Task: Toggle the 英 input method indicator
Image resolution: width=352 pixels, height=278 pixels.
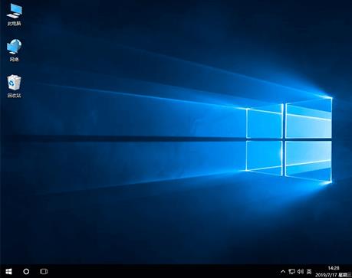Action: pos(309,271)
